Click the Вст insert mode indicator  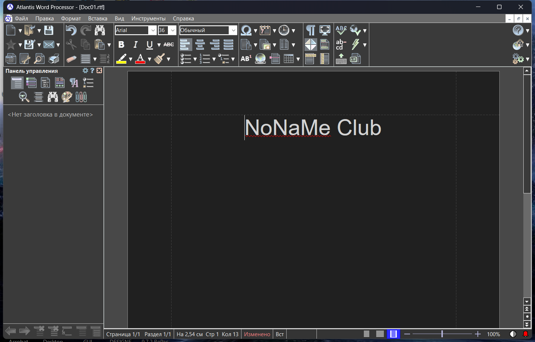click(280, 334)
